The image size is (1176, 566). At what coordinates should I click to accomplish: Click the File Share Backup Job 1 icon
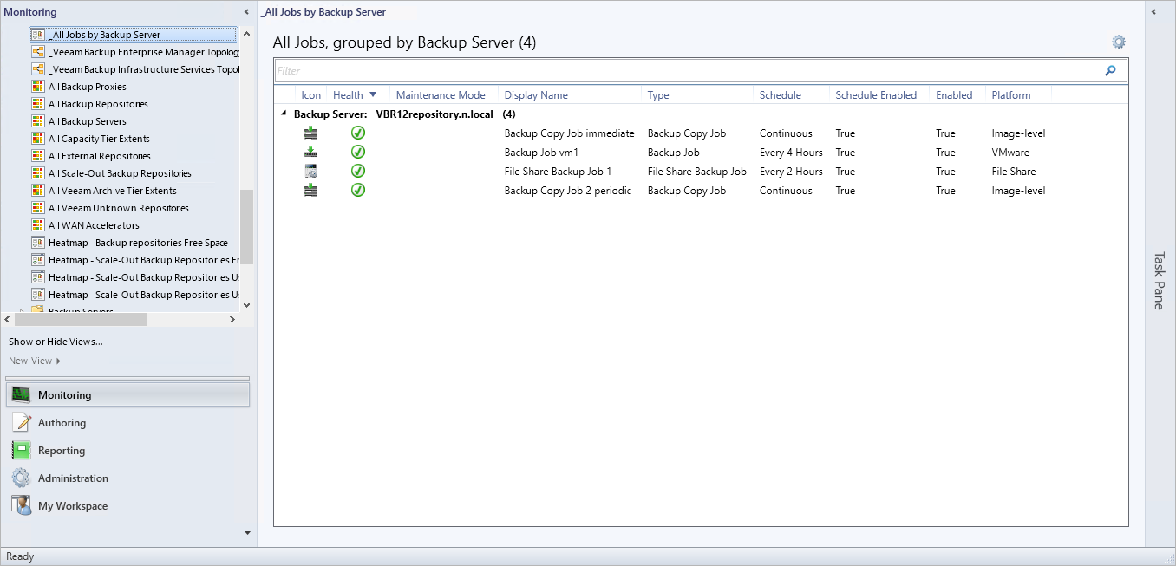click(x=310, y=172)
